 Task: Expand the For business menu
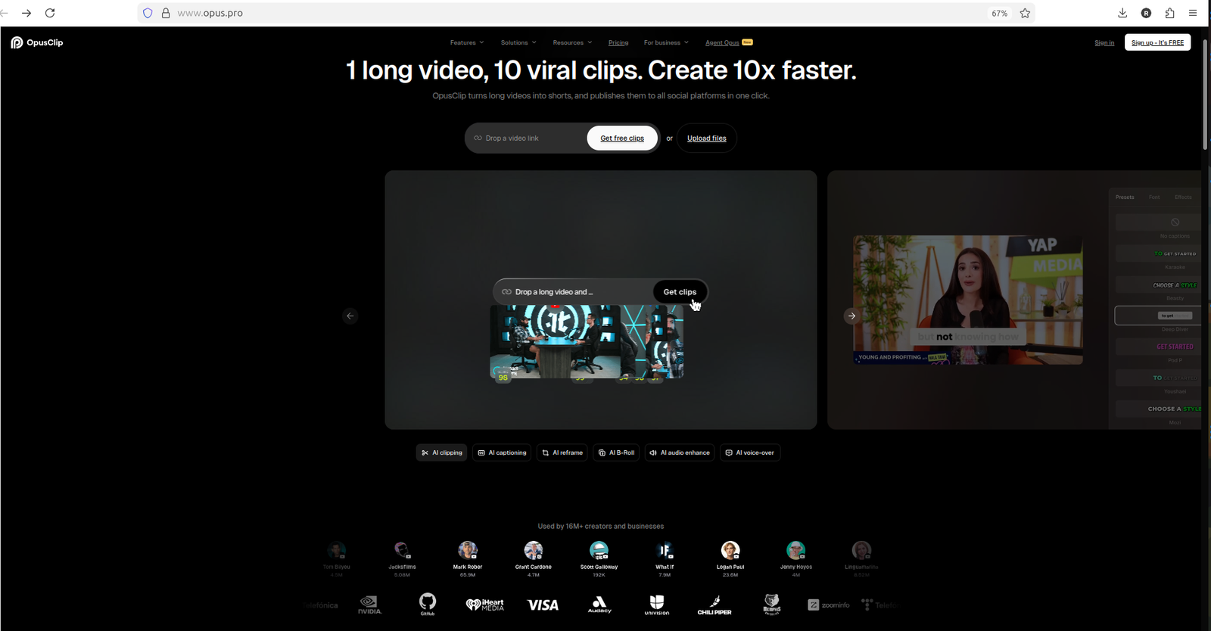(x=666, y=42)
